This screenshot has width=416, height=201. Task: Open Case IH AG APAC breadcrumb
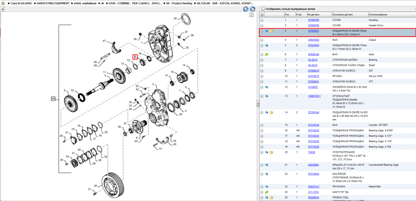tap(22, 3)
